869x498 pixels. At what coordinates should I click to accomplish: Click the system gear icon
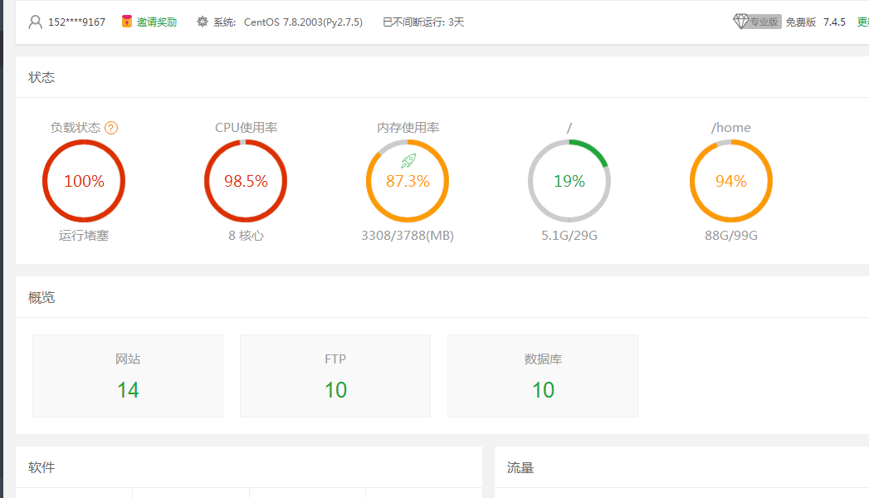[203, 22]
